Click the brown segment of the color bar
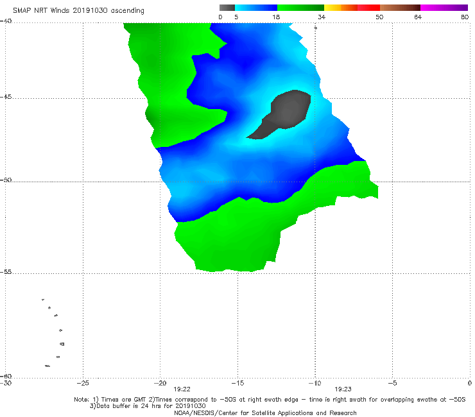The height and width of the screenshot is (417, 475). [400, 8]
